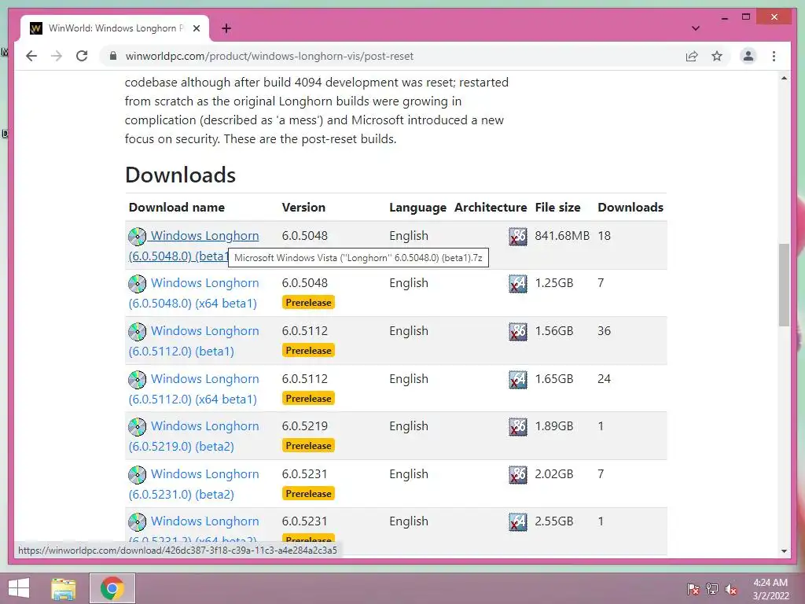Open the Chrome profile menu
Screen dimensions: 805x604
point(748,56)
